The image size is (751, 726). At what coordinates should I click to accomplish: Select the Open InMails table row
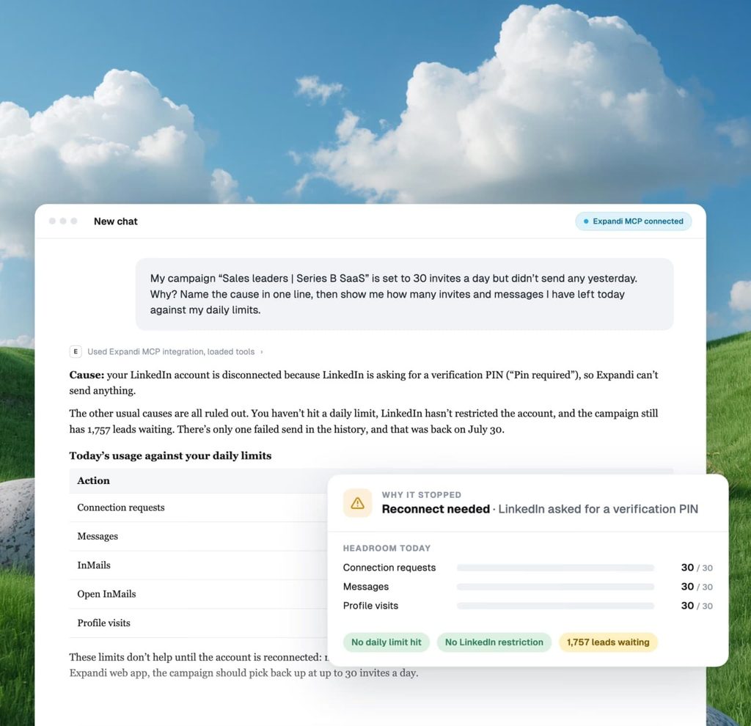coord(198,594)
